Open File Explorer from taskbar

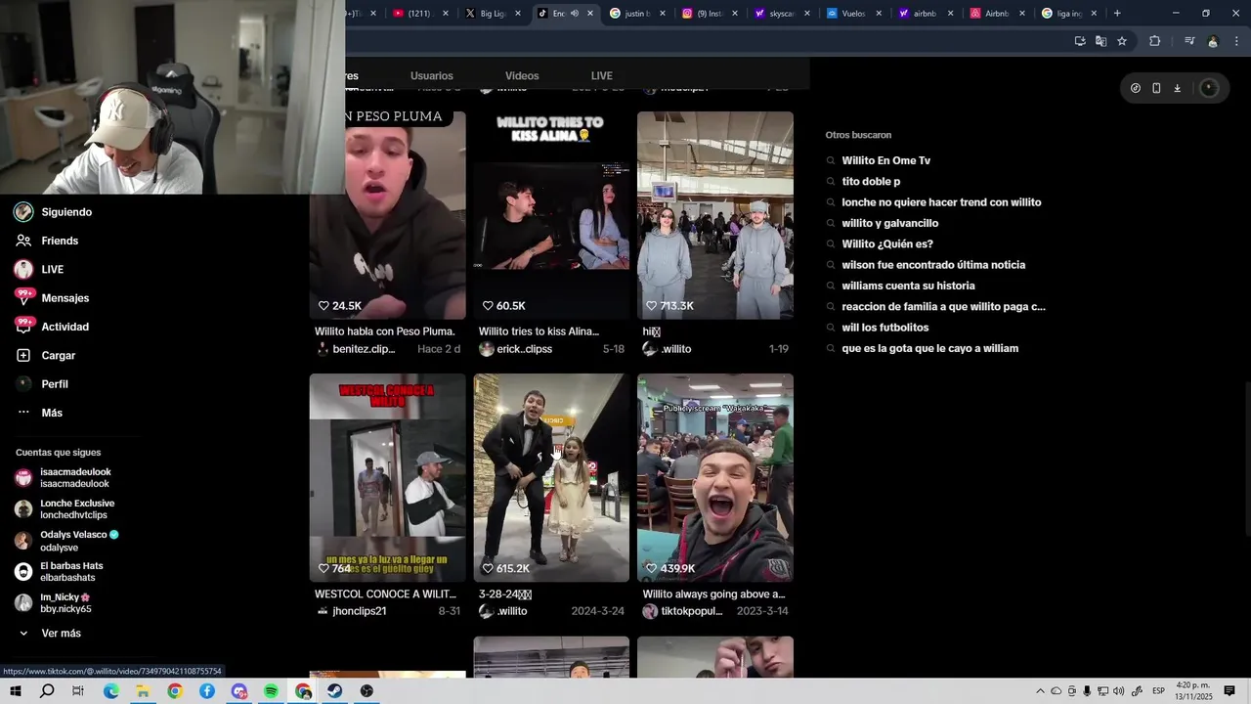tap(143, 691)
